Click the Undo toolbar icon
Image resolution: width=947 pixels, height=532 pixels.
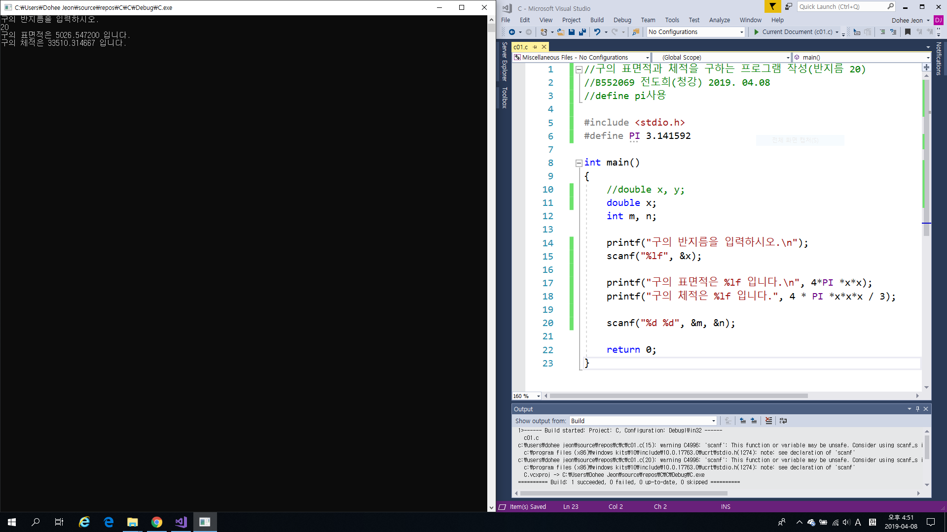(x=597, y=32)
